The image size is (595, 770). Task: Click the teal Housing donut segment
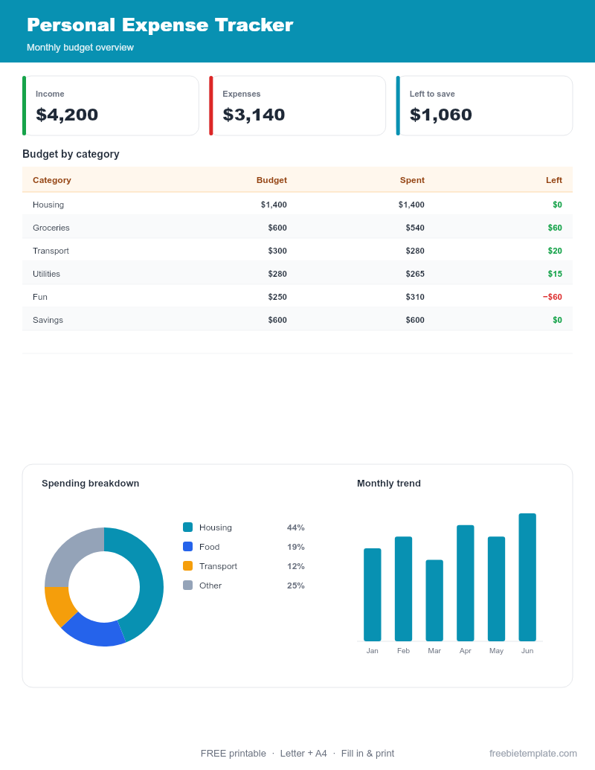click(151, 580)
